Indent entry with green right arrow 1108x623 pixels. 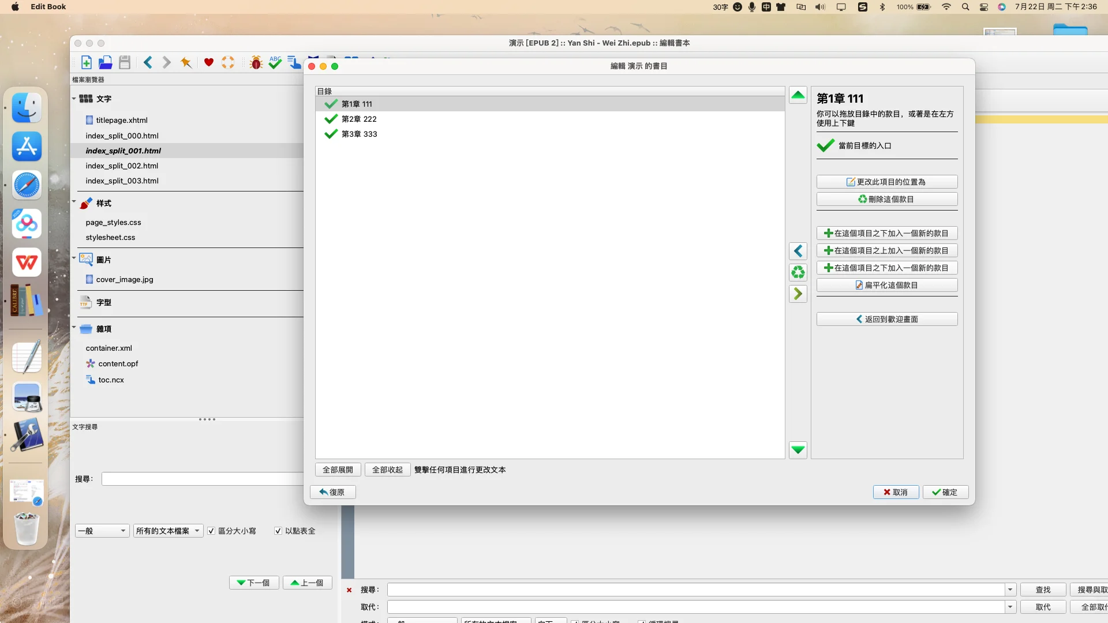pos(798,294)
